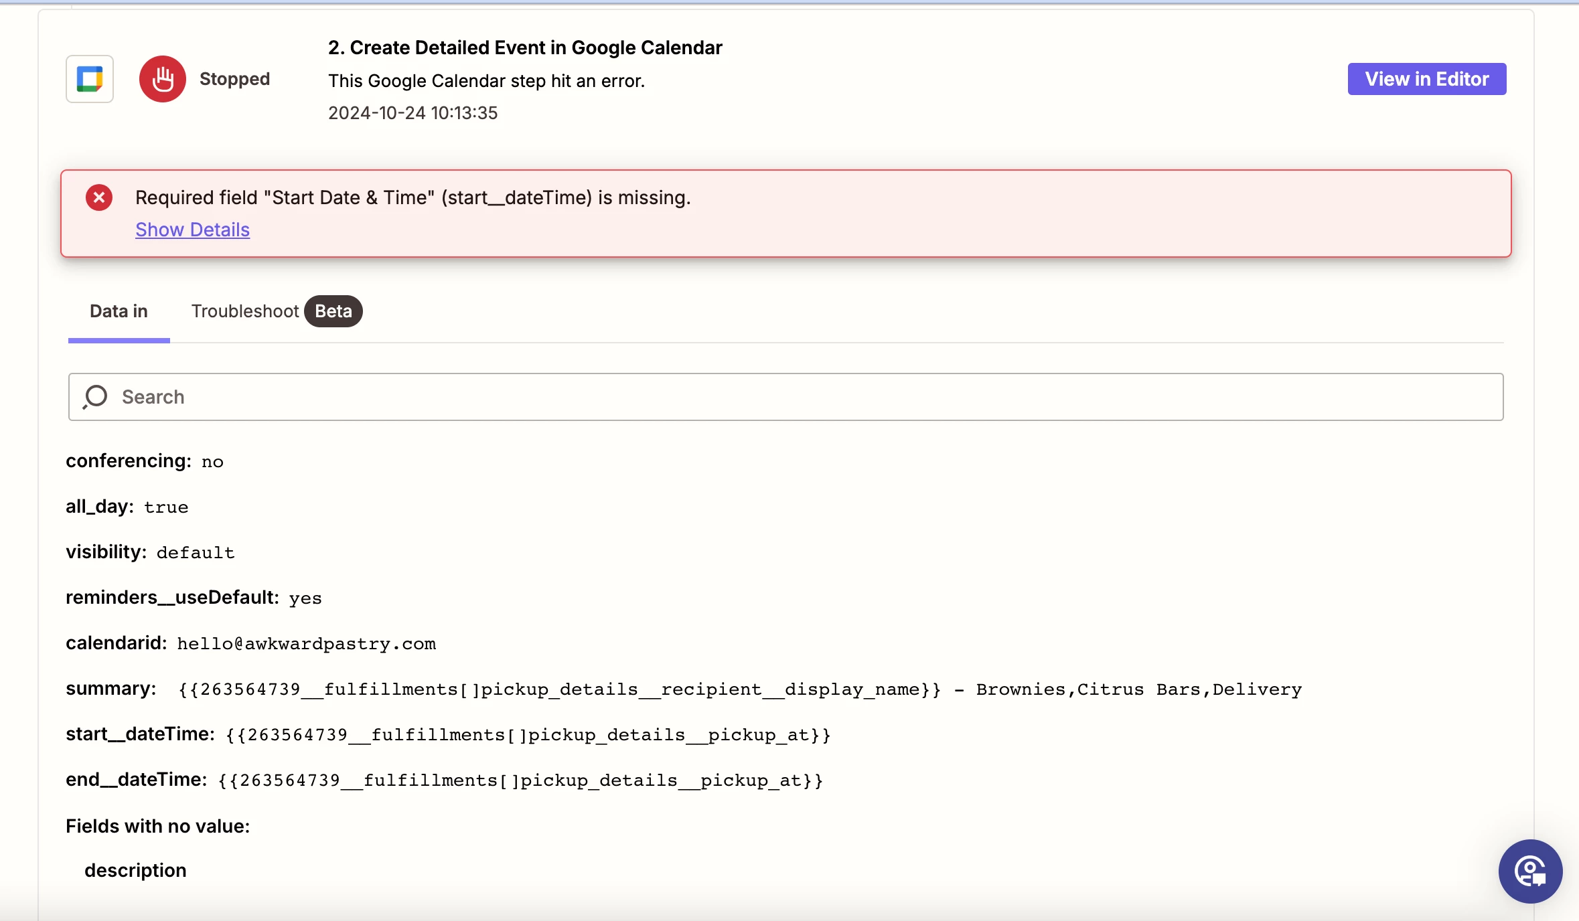Click the calendarid email value
This screenshot has height=921, width=1579.
(306, 644)
